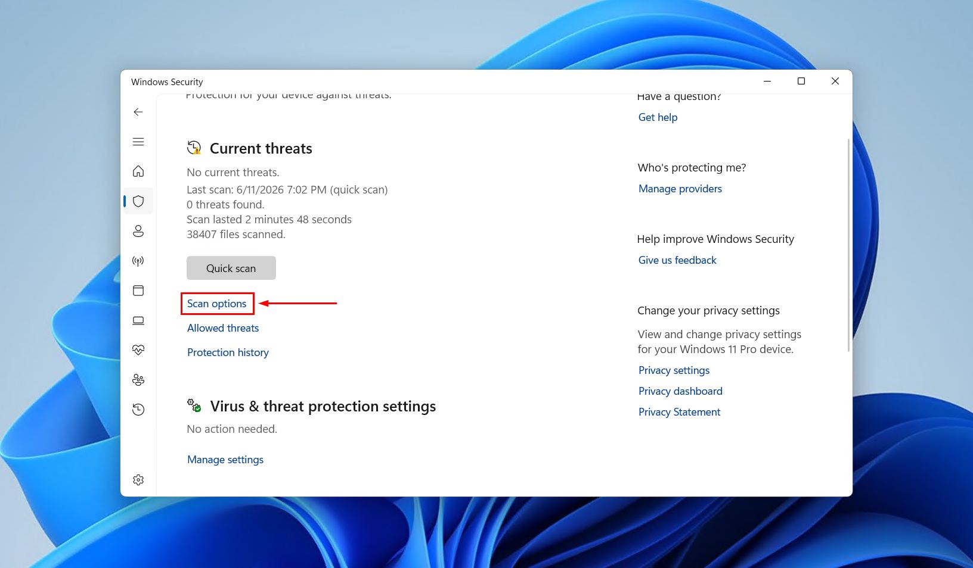Go back using the back arrow
Screen dimensions: 973x568
[138, 112]
